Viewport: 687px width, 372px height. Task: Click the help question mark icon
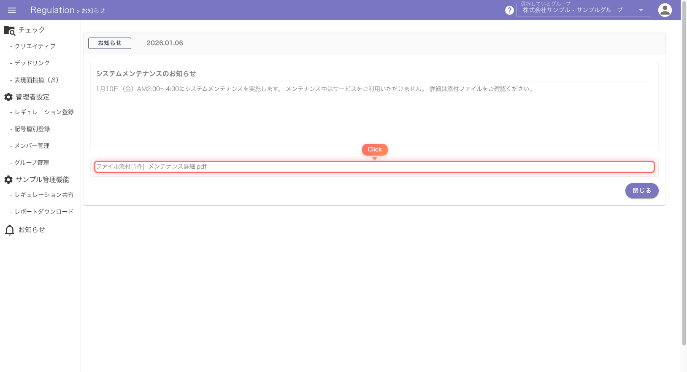pos(509,10)
